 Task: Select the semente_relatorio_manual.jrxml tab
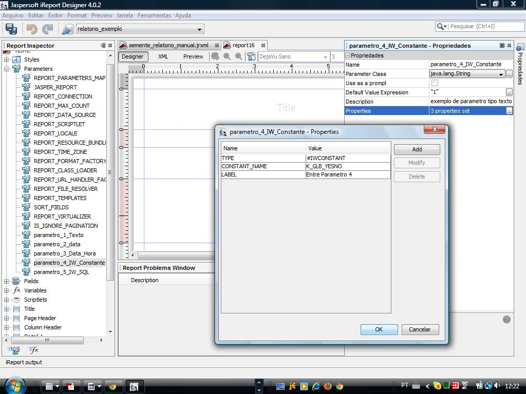168,45
